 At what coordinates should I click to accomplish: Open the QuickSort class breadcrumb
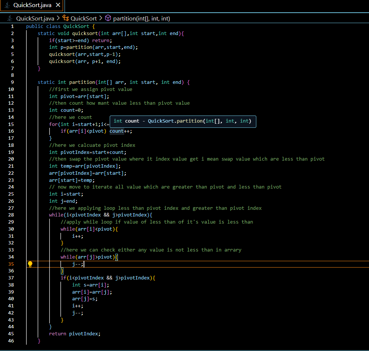84,18
